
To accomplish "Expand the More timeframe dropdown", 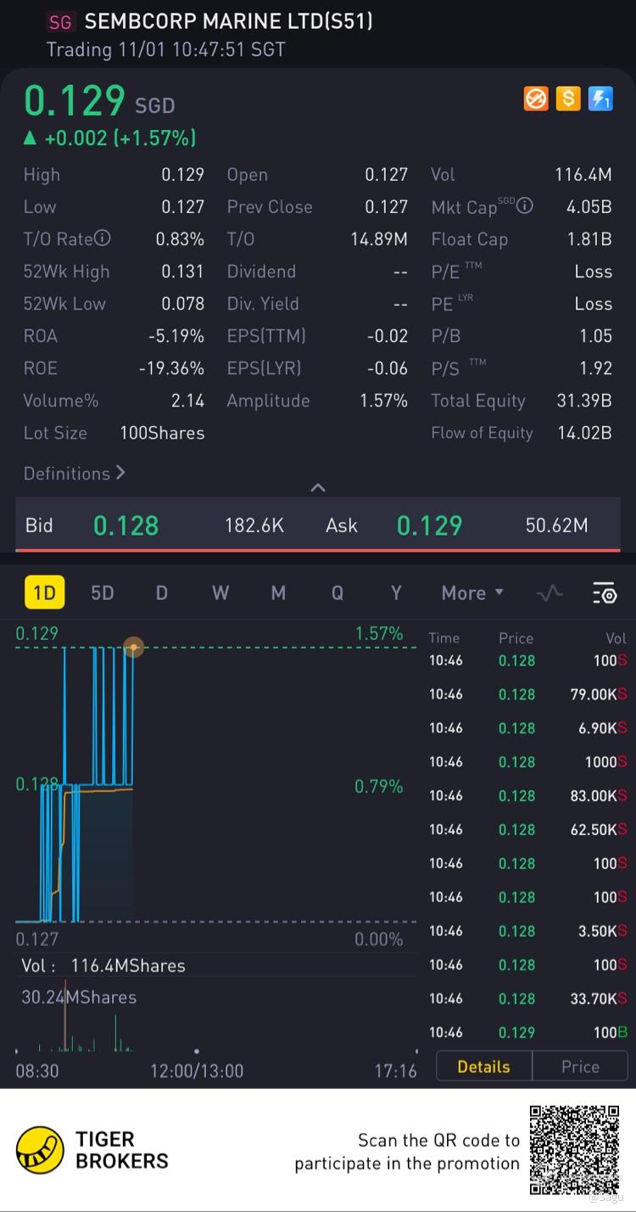I will pos(472,593).
